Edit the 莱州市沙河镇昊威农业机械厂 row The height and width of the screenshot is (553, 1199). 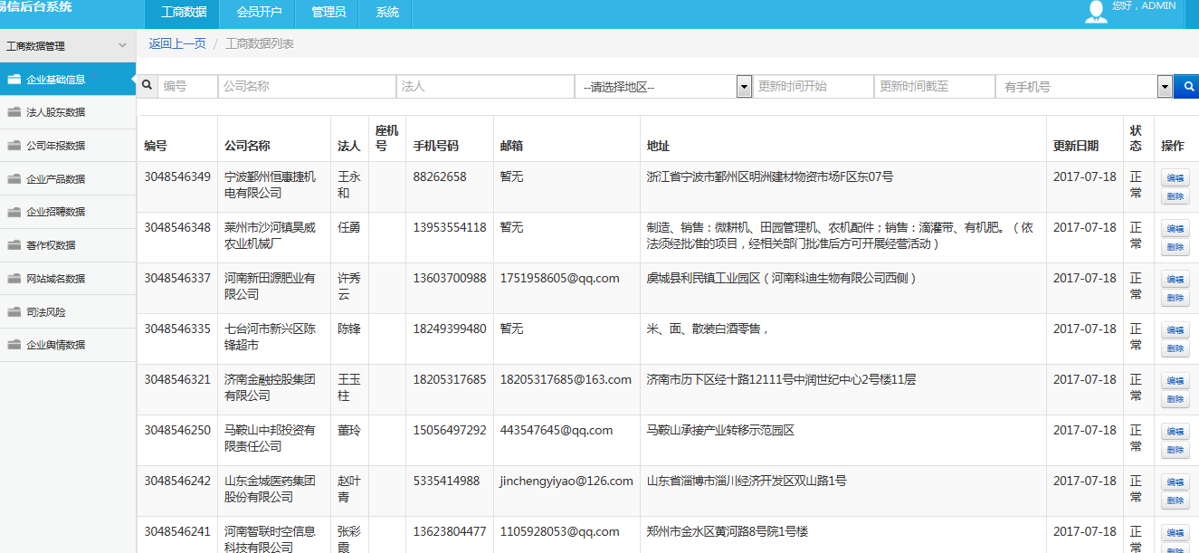[1175, 229]
